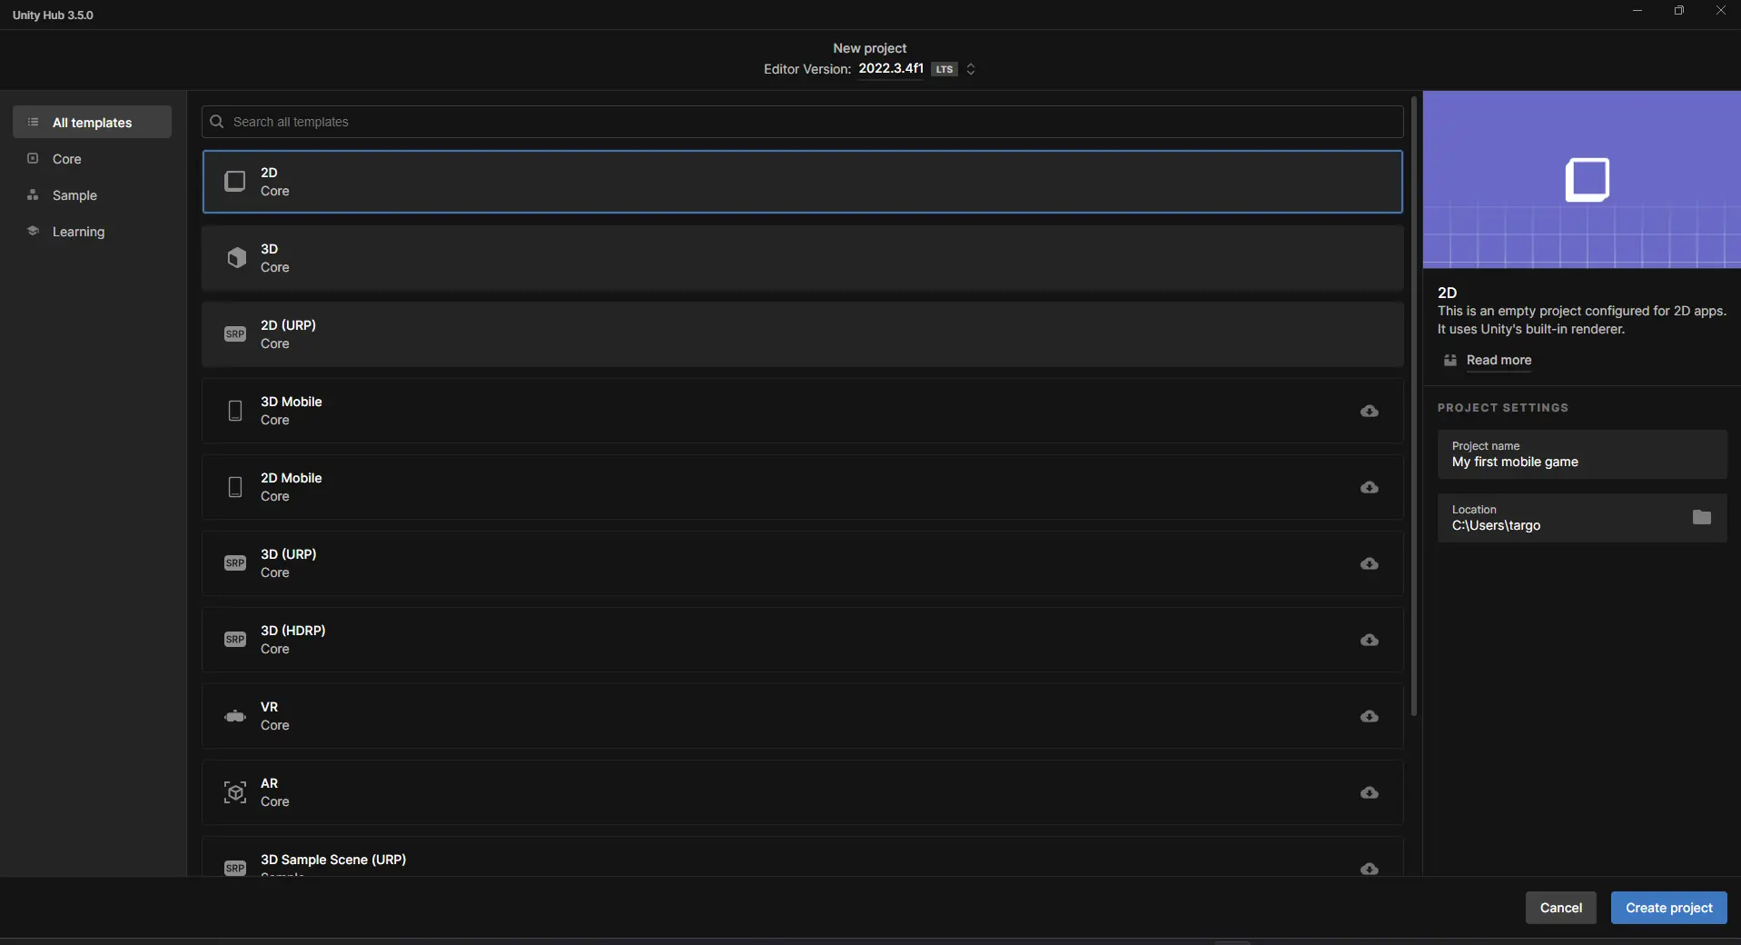Switch to Core templates category

[x=92, y=158]
